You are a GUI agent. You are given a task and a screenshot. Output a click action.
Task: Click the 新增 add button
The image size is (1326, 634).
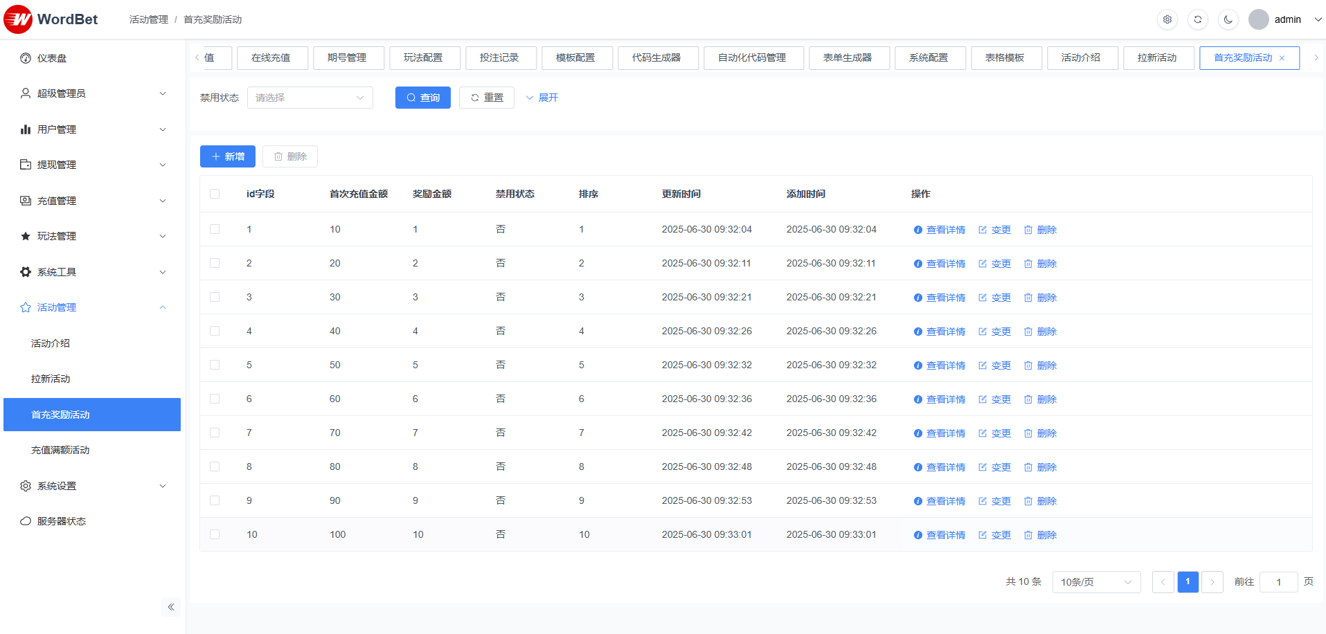[228, 156]
